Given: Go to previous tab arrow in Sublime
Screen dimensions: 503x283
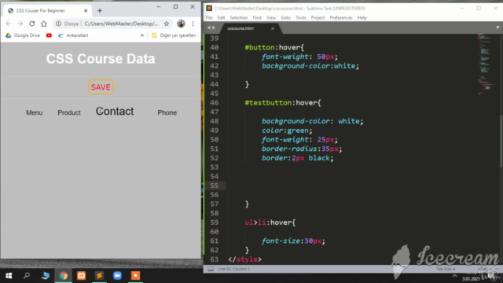Looking at the screenshot, I should (x=209, y=28).
